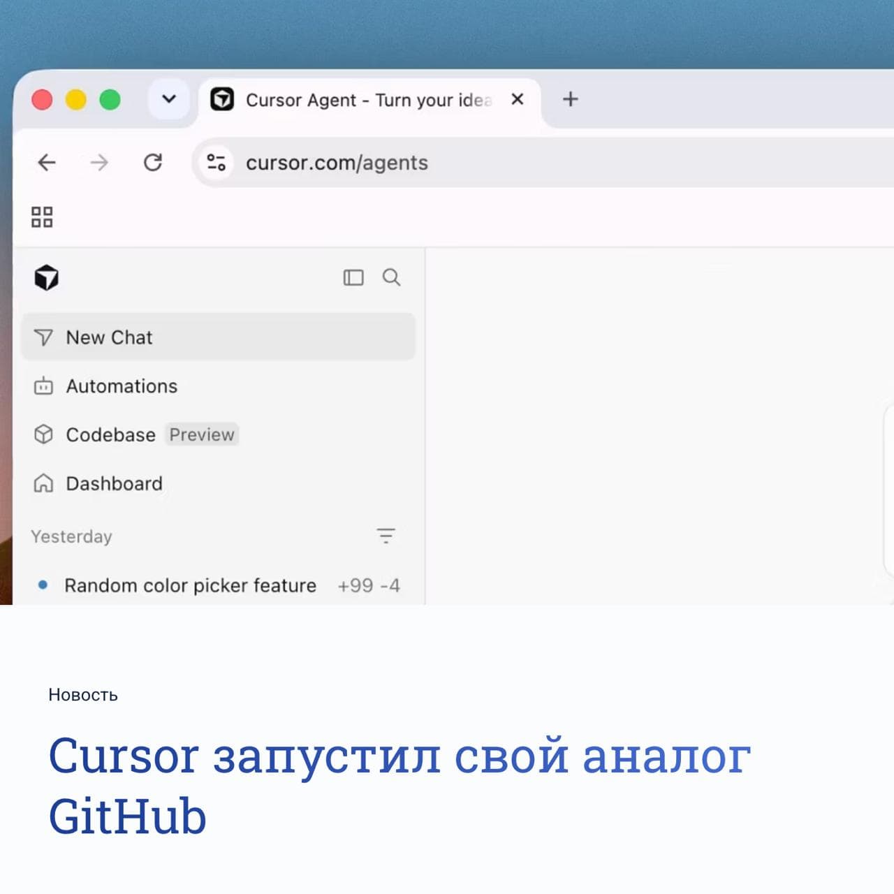
Task: Open Random color picker feature chat
Action: [219, 585]
